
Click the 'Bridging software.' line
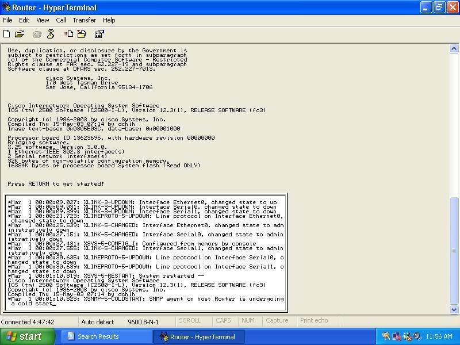(x=39, y=142)
